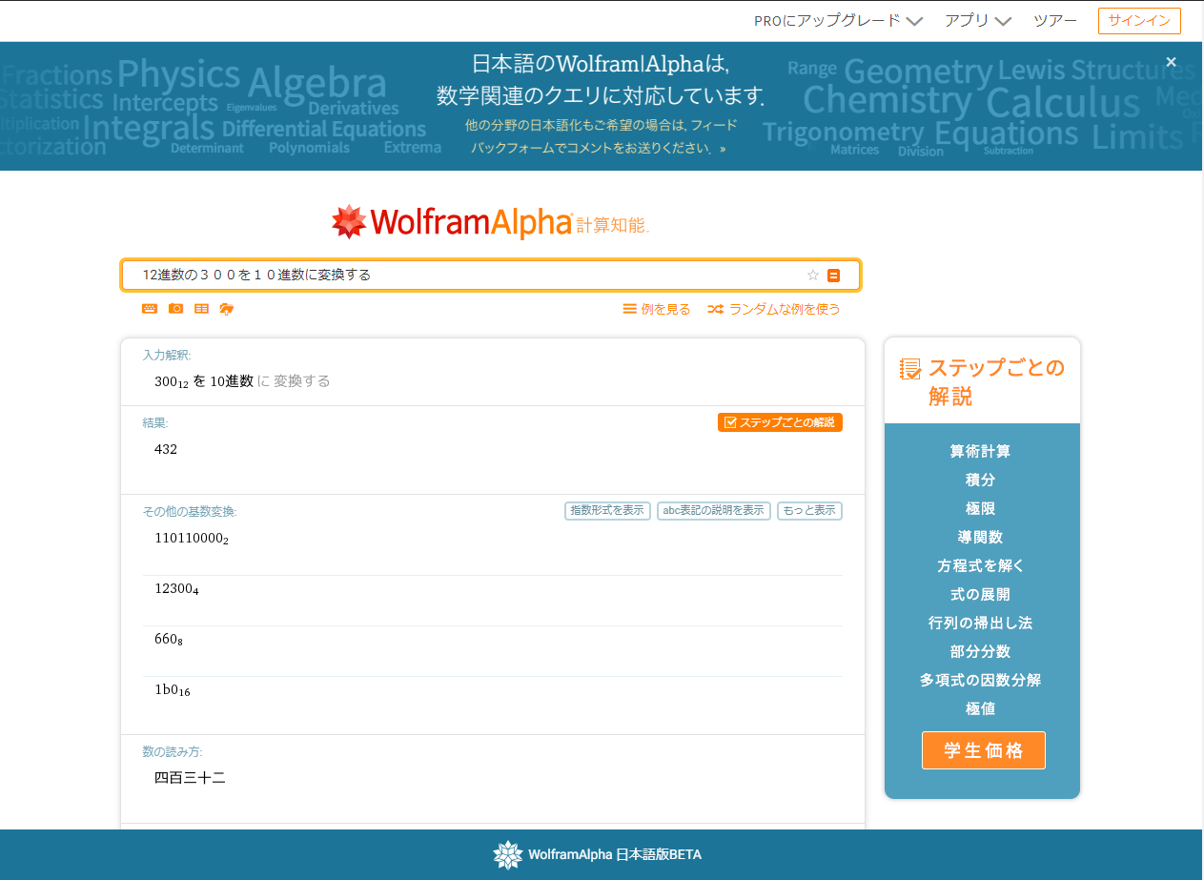
Task: Select '方程式を解く' in the sidebar
Action: coord(981,565)
